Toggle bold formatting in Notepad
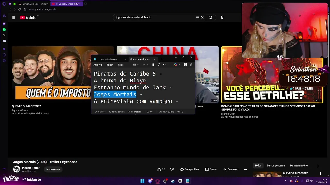The height and width of the screenshot is (185, 330). tap(153, 65)
